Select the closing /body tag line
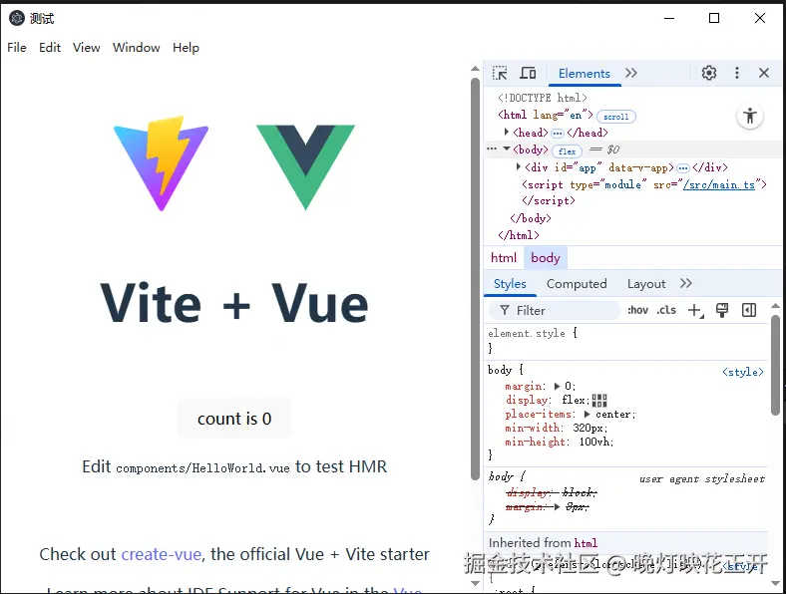 click(x=531, y=218)
